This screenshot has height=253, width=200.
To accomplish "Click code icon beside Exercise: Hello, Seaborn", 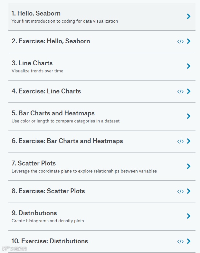I will (x=180, y=41).
